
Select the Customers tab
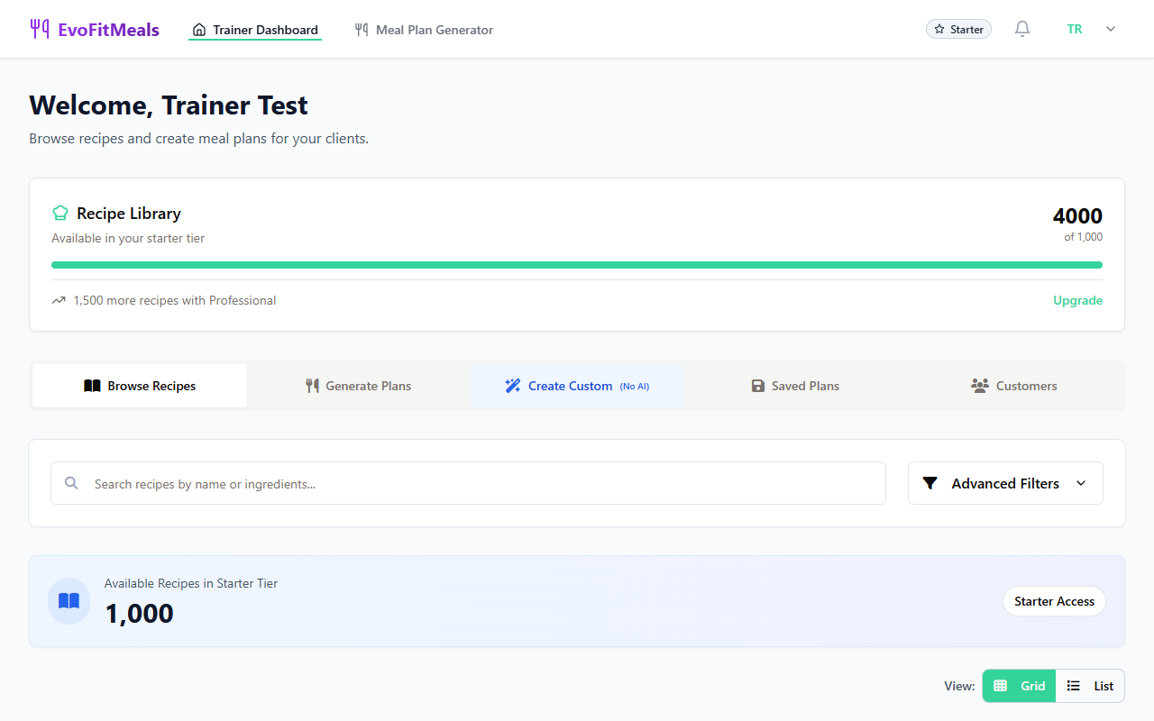click(x=1014, y=386)
